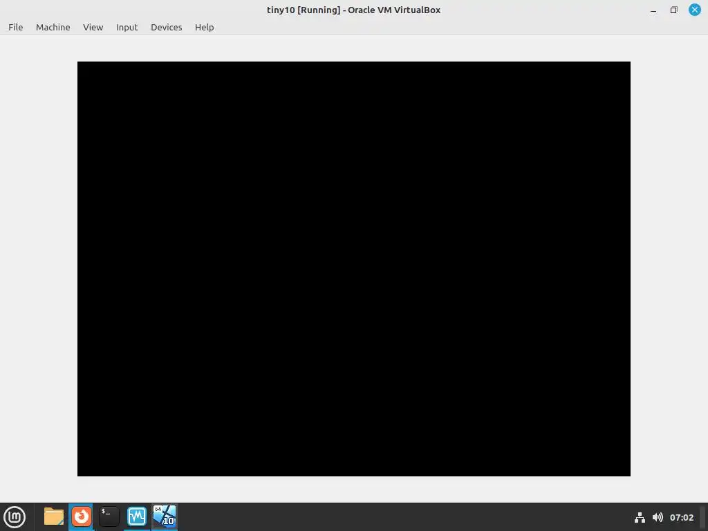708x531 pixels.
Task: Open the View menu
Action: tap(93, 27)
